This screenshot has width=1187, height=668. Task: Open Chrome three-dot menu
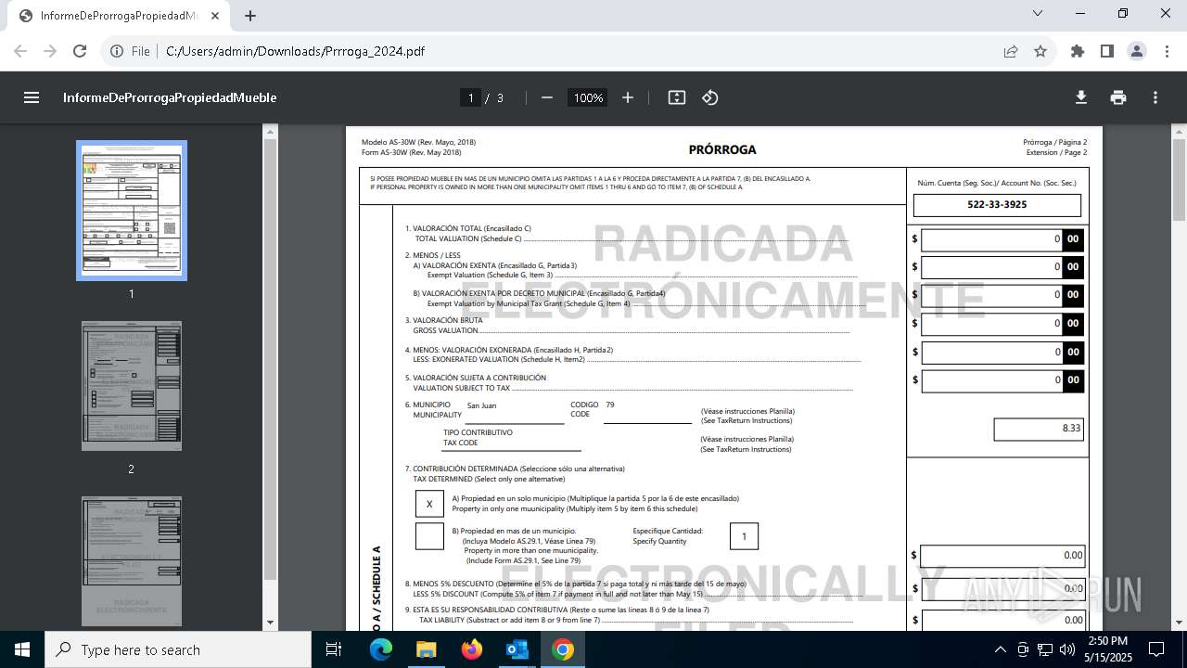pyautogui.click(x=1167, y=51)
